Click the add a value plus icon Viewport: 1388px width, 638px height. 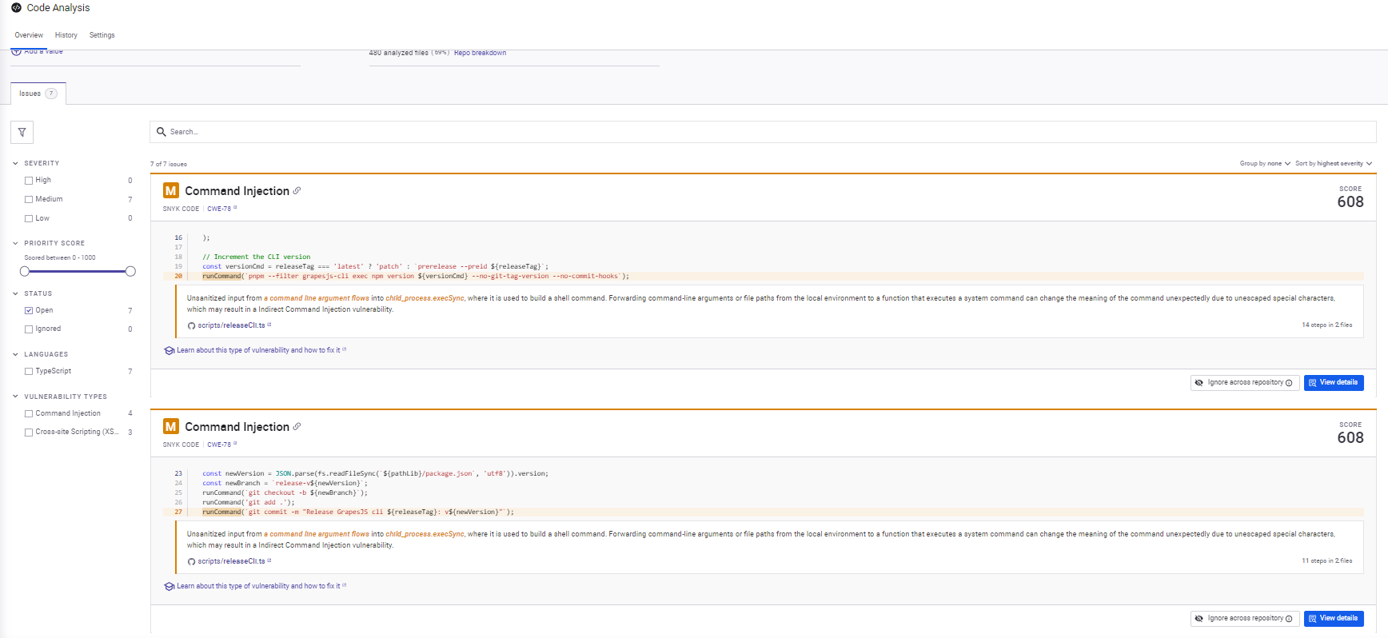pos(16,51)
